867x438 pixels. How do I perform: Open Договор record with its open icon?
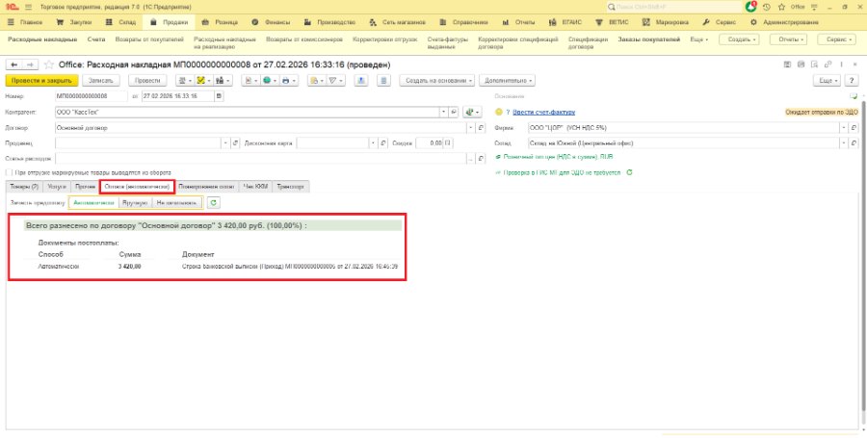point(481,128)
